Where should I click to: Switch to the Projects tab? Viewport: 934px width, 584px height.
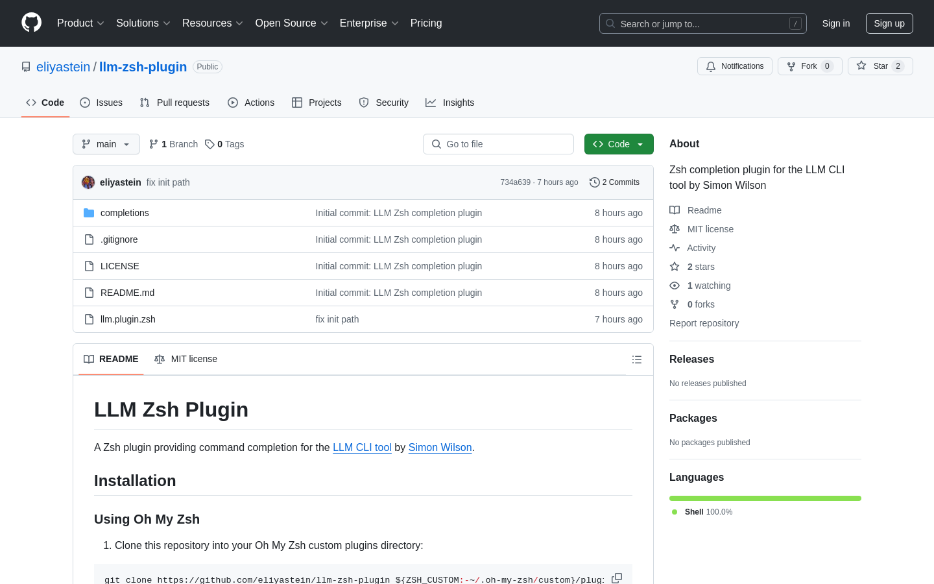(x=317, y=103)
